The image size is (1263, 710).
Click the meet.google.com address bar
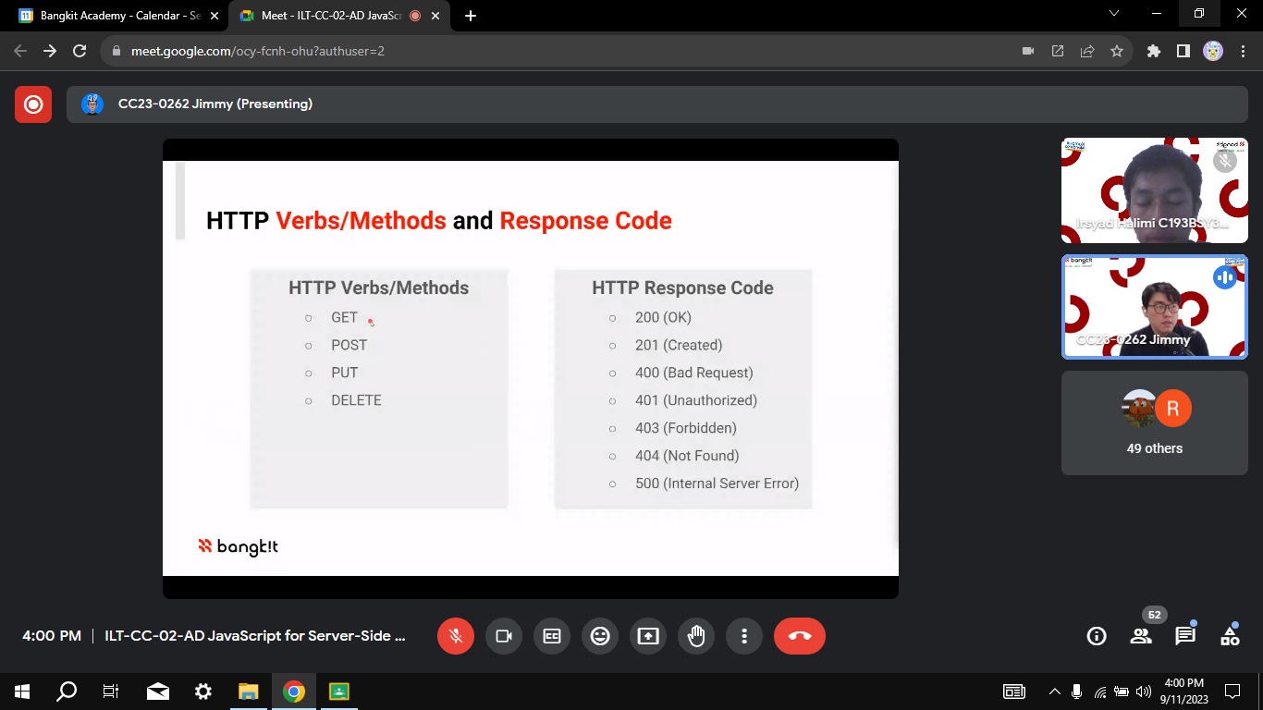point(555,51)
